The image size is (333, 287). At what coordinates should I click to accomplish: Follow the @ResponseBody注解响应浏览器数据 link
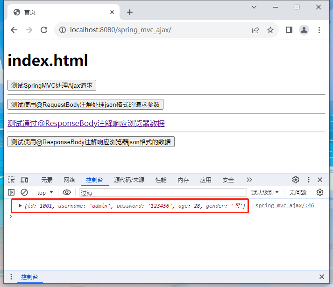[x=86, y=123]
